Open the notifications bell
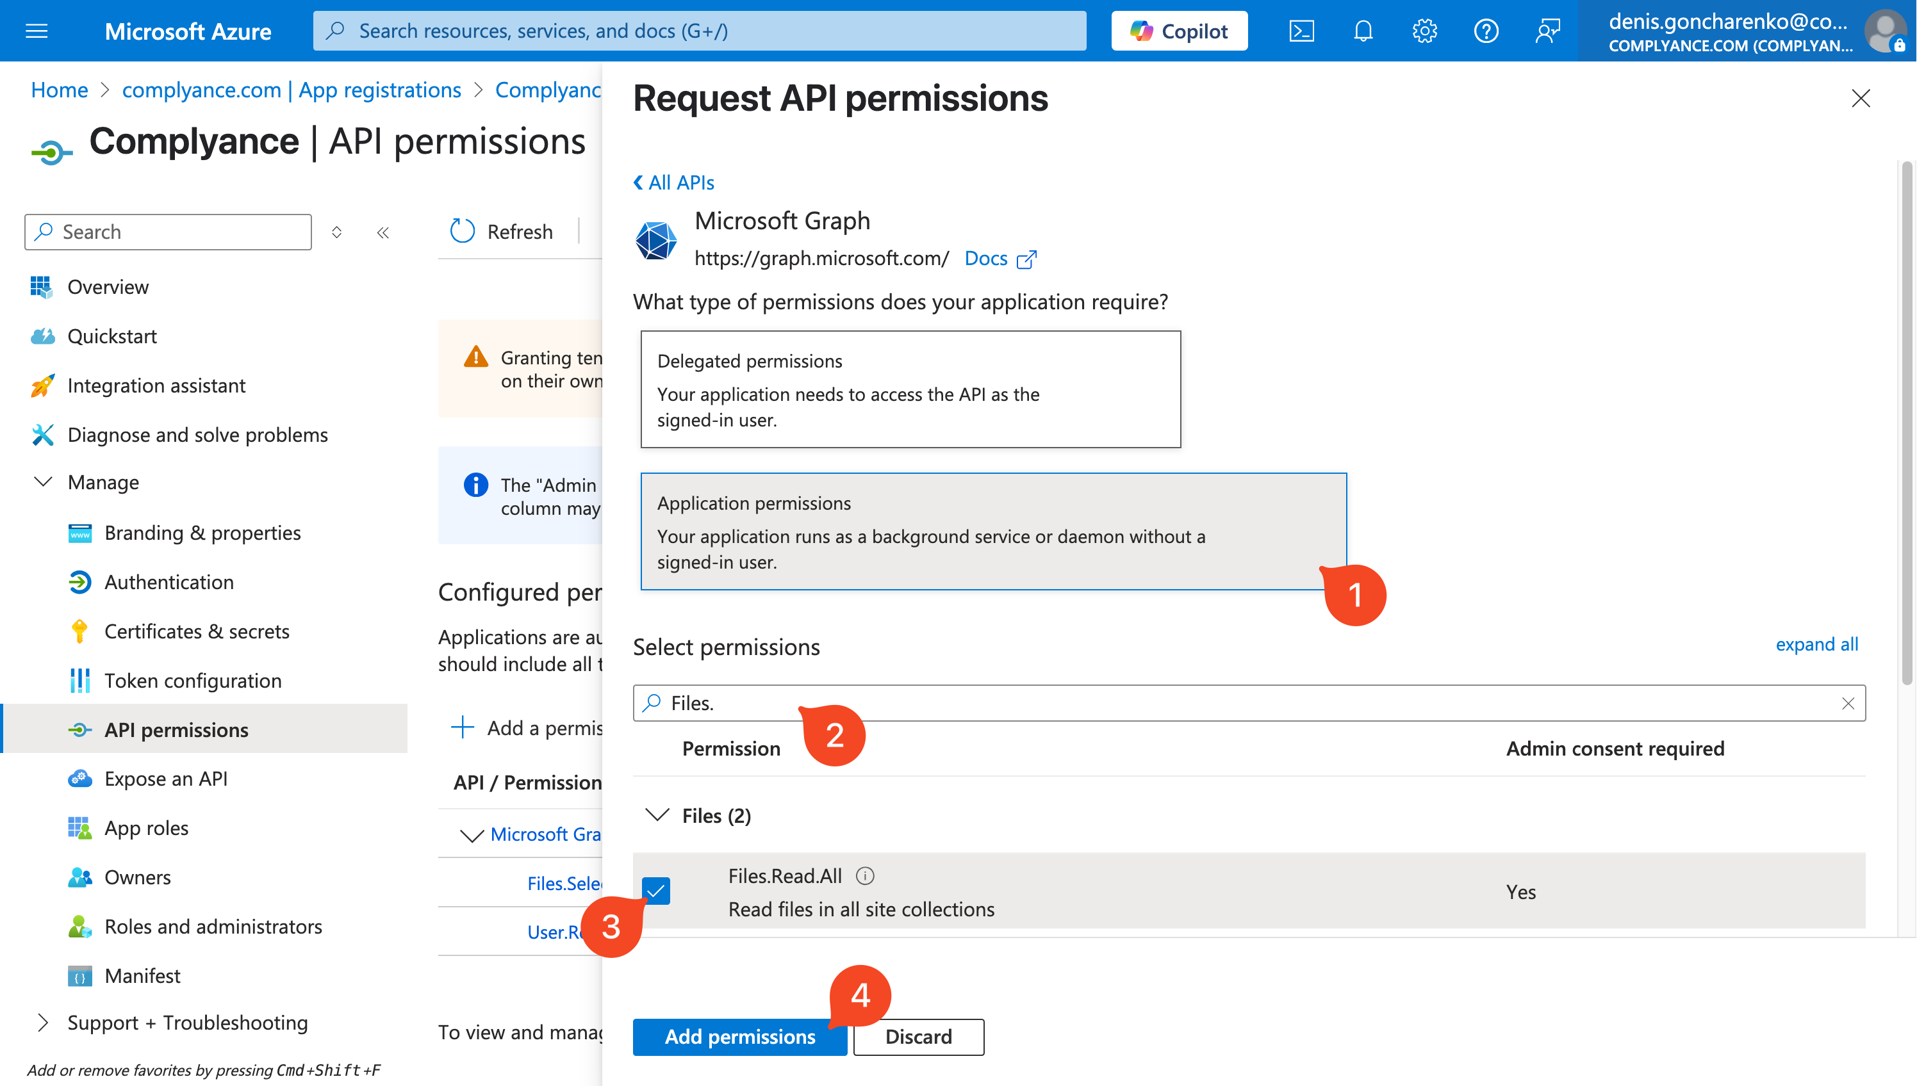This screenshot has height=1086, width=1917. pyautogui.click(x=1363, y=31)
